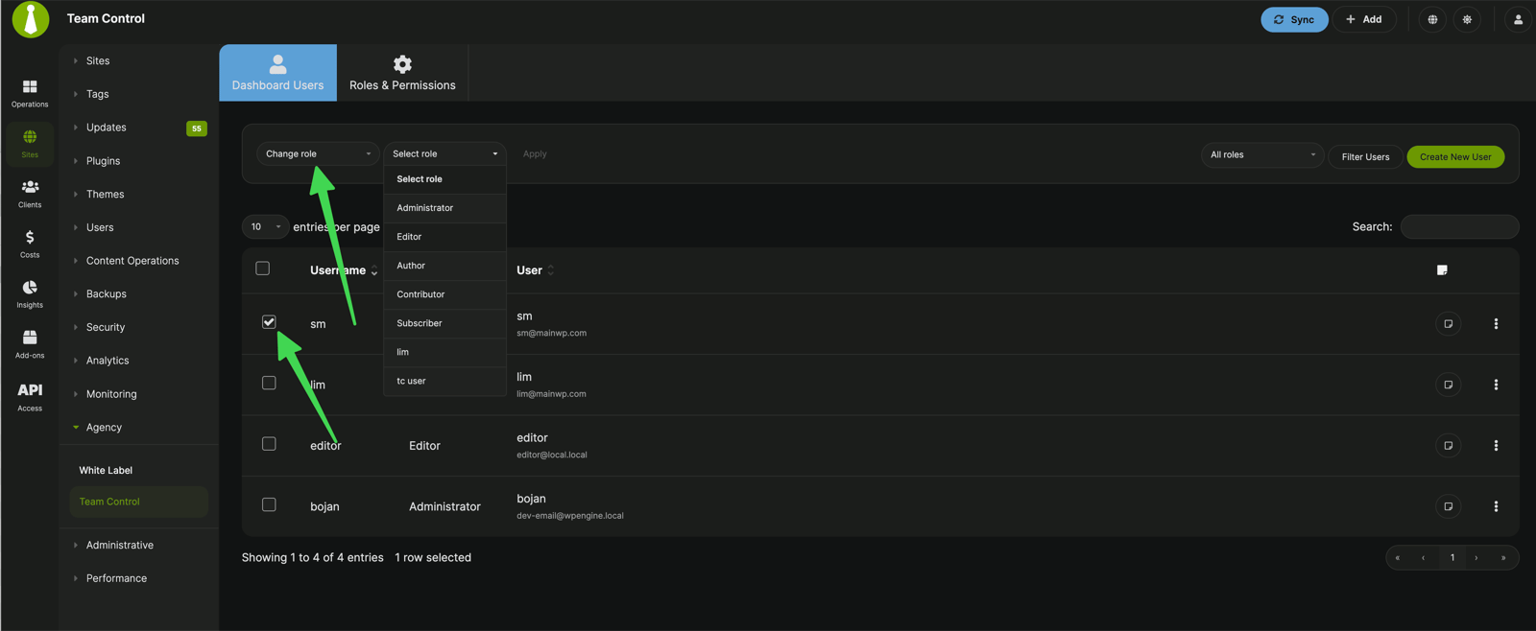The image size is (1536, 631).
Task: Sort by the Username column arrows
Action: [x=374, y=271]
